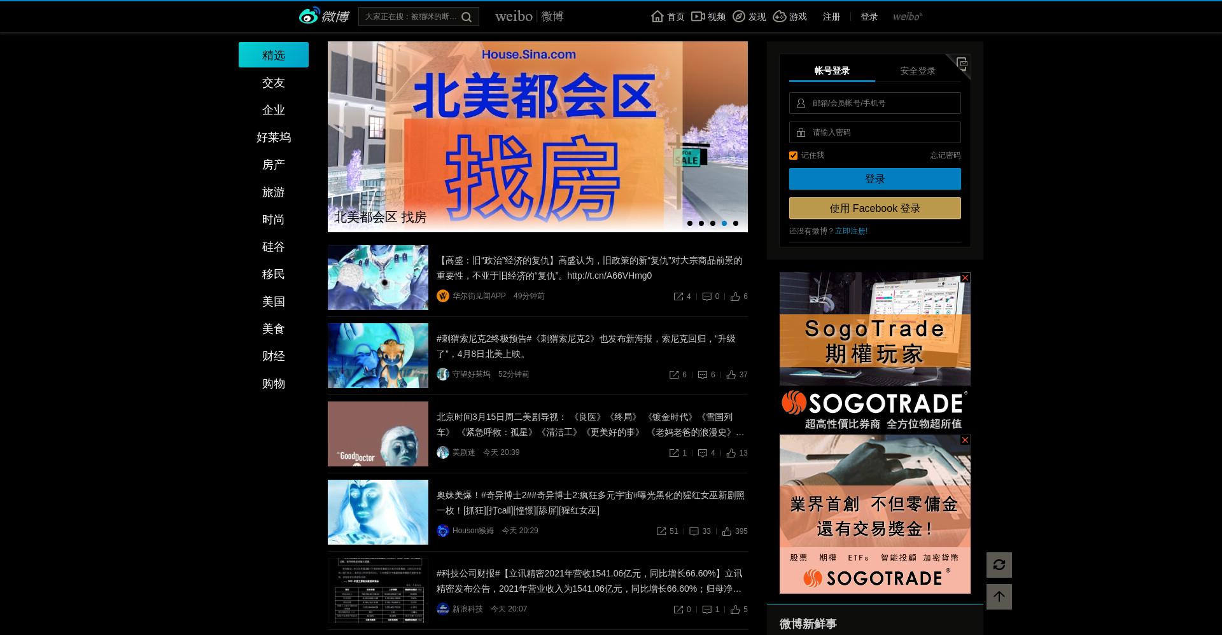1222x635 pixels.
Task: Click 忘记密码 link
Action: point(945,155)
